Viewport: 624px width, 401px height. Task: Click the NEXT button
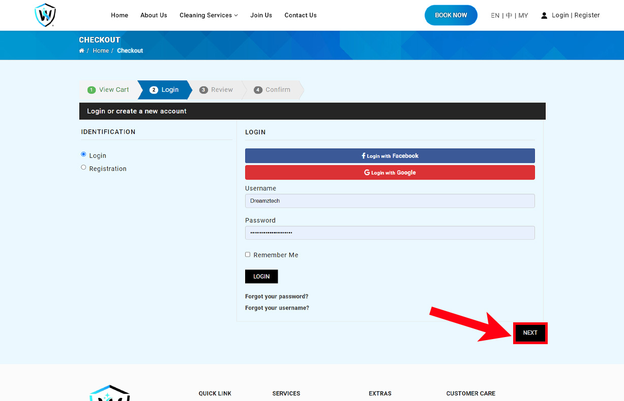point(530,333)
